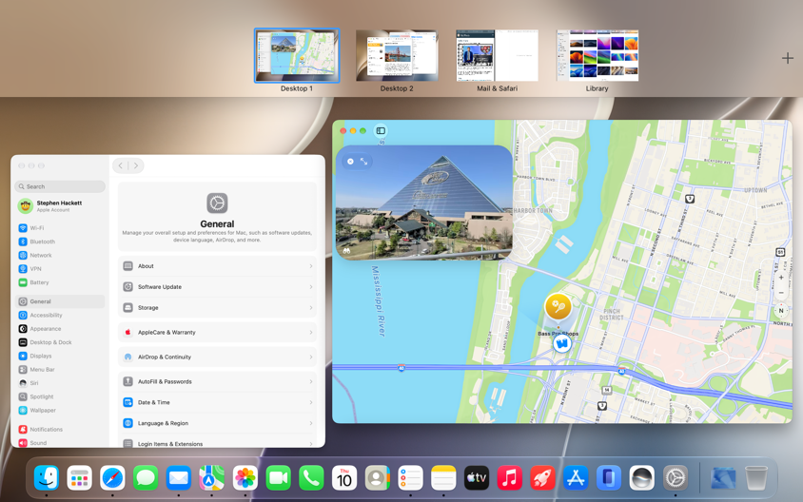803x502 pixels.
Task: Open iPhone Mirroring from the Dock
Action: [609, 478]
